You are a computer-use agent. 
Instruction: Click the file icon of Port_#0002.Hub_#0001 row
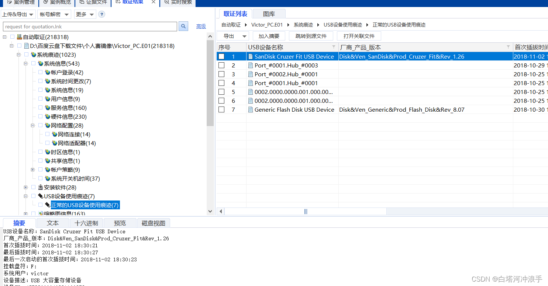(251, 74)
